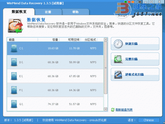Open the Chinese language dropdown
The width and height of the screenshot is (165, 124).
(x=149, y=120)
